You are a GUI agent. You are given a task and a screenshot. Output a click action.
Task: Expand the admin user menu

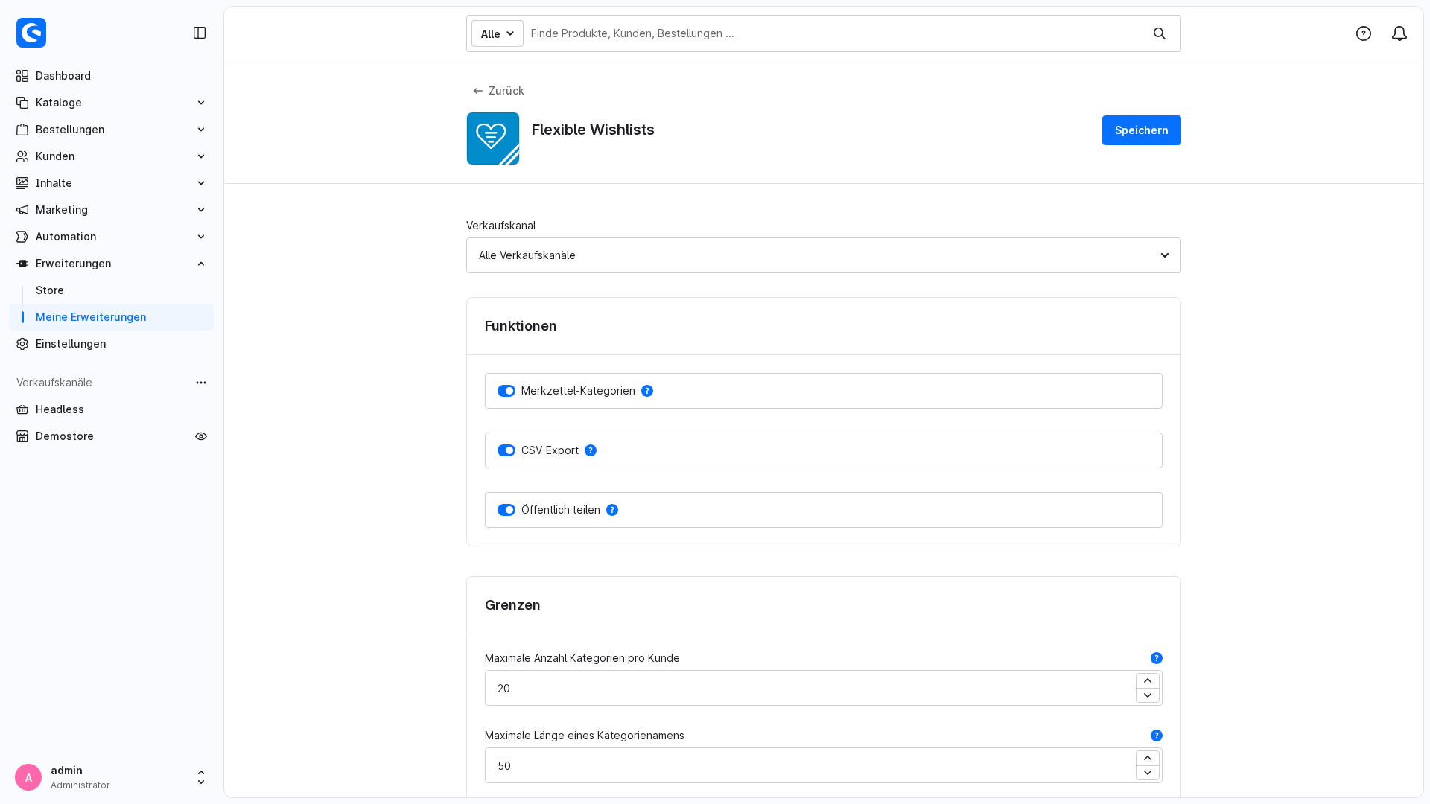point(201,777)
